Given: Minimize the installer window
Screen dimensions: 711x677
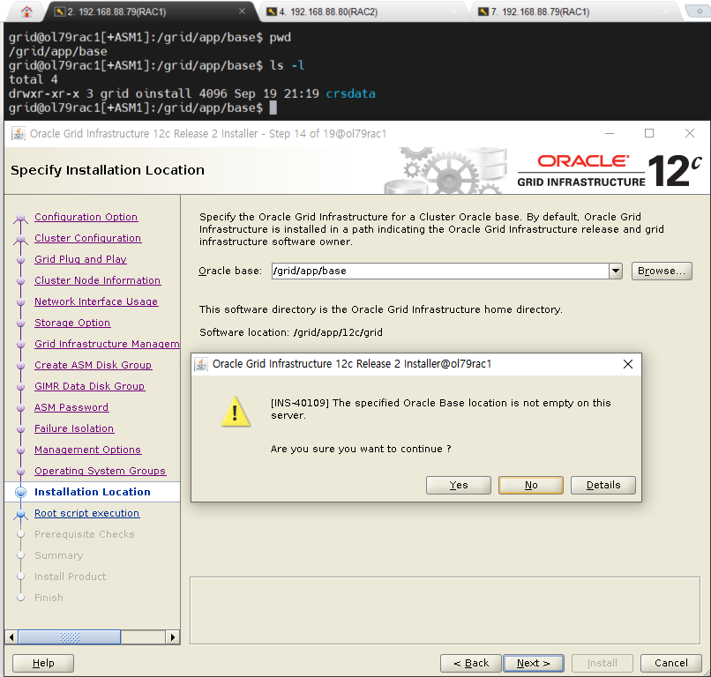Looking at the screenshot, I should 610,134.
